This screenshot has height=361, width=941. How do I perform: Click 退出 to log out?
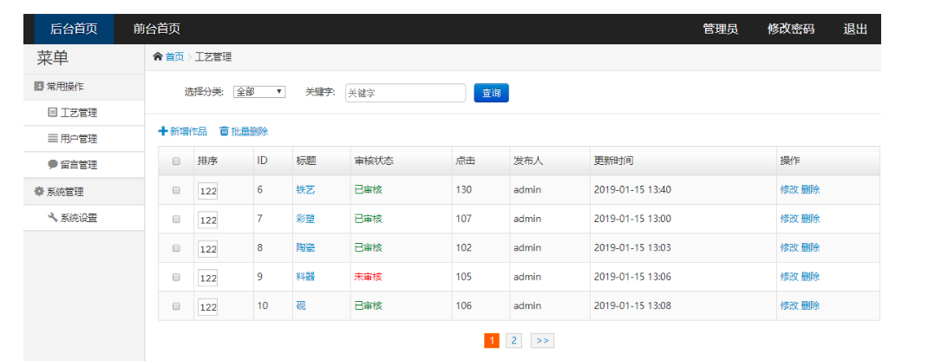(855, 29)
